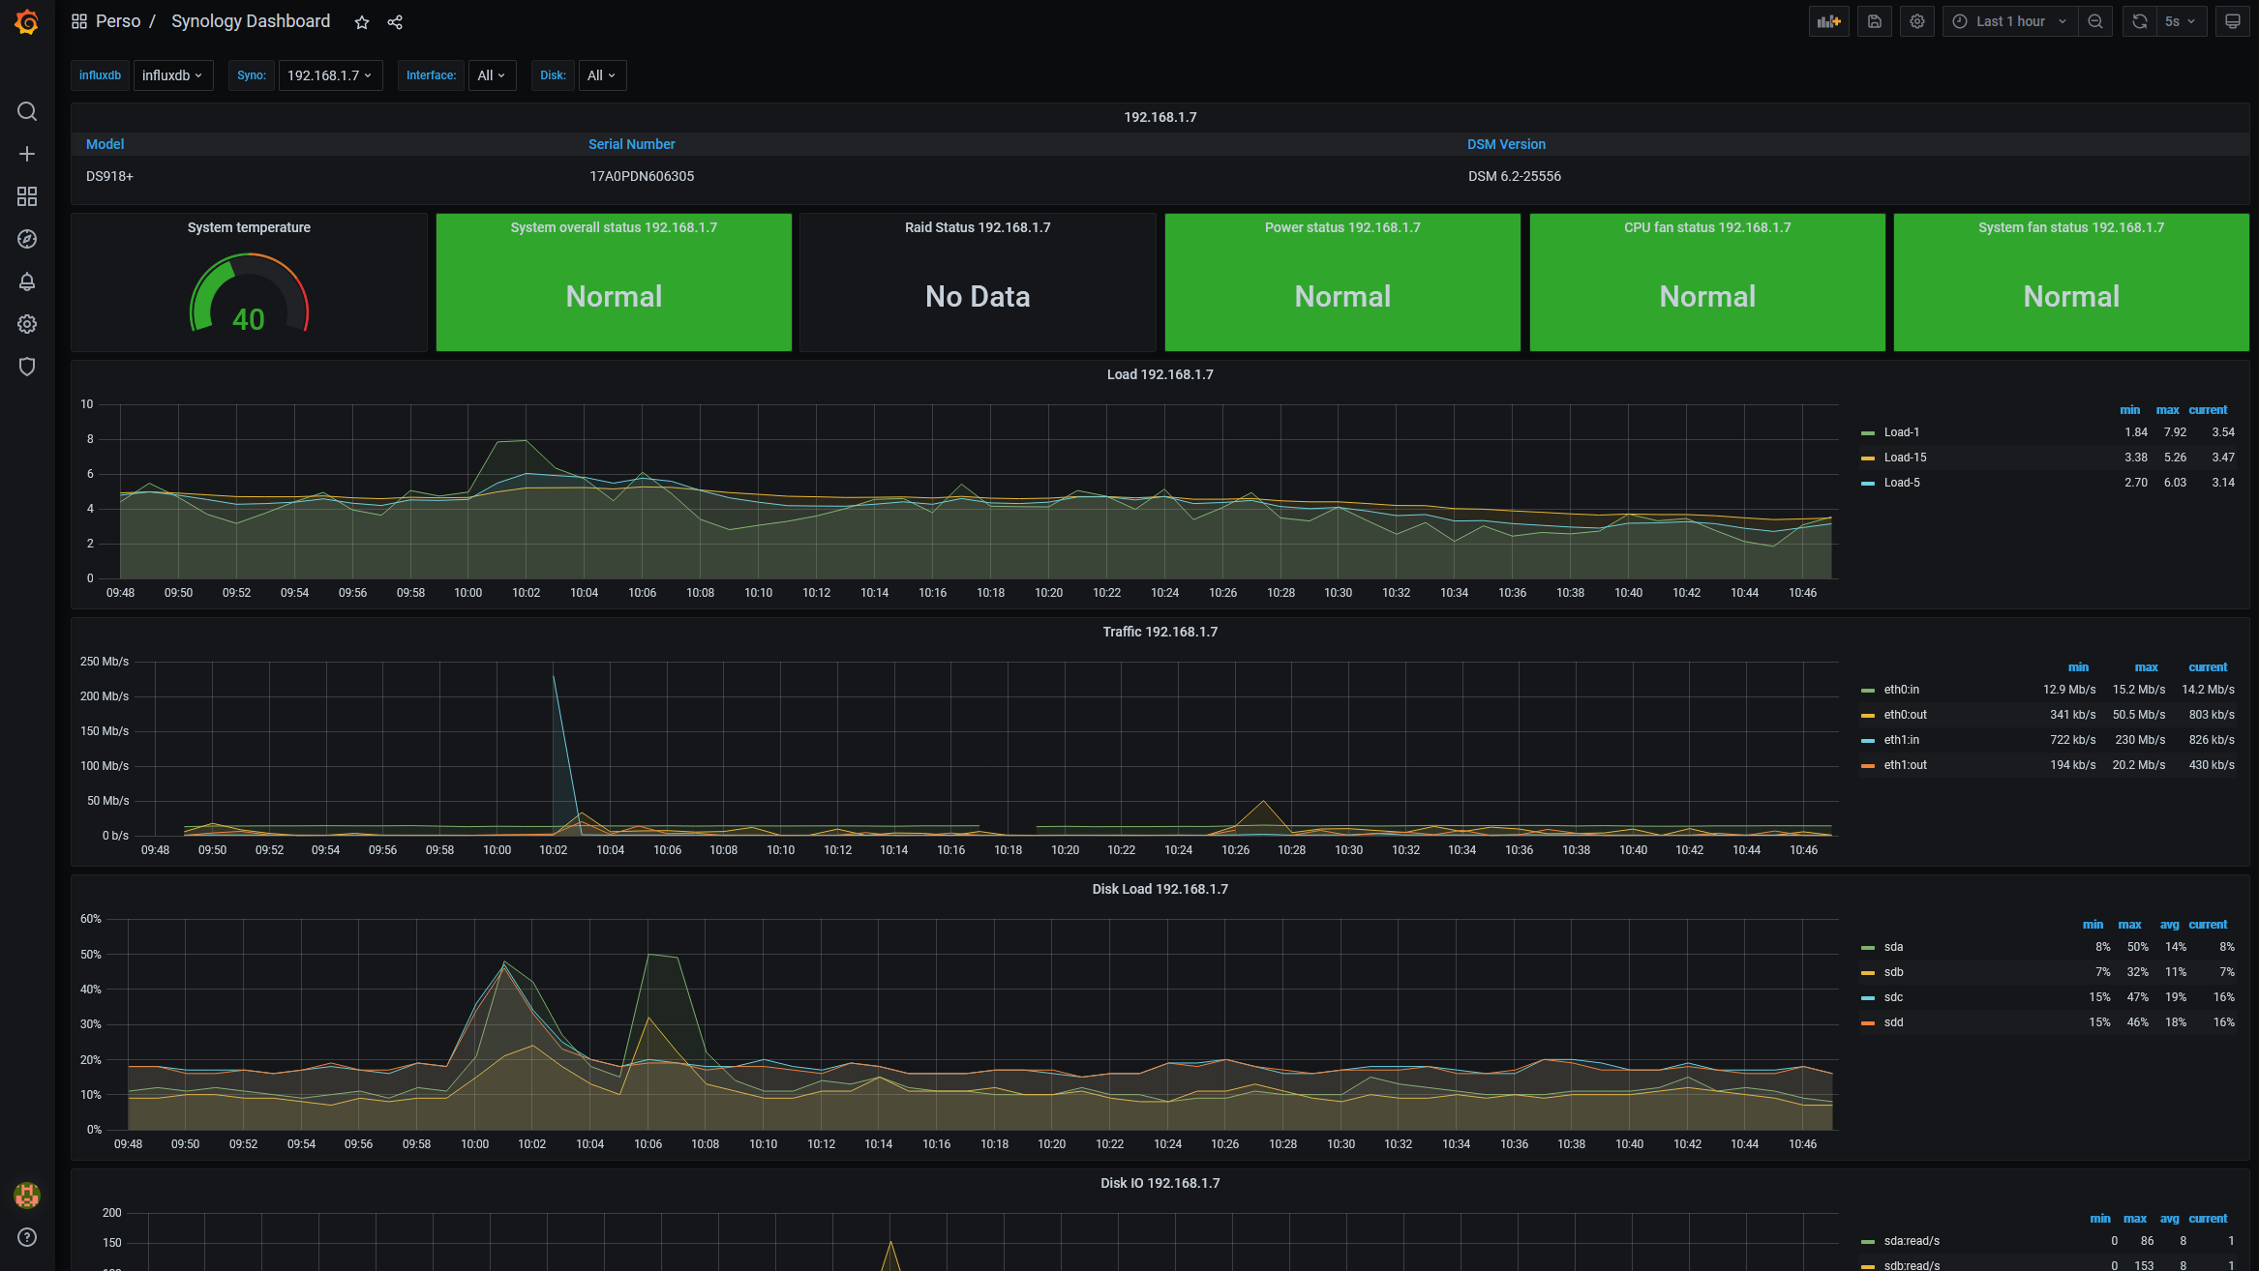This screenshot has width=2259, height=1271.
Task: Open the Syno 192.168.1.7 variable dropdown
Action: 330,75
